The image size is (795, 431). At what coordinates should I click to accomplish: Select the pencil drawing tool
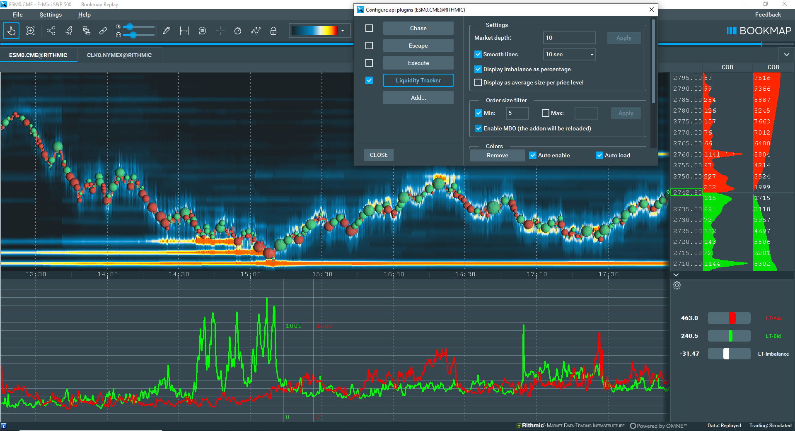(x=167, y=31)
